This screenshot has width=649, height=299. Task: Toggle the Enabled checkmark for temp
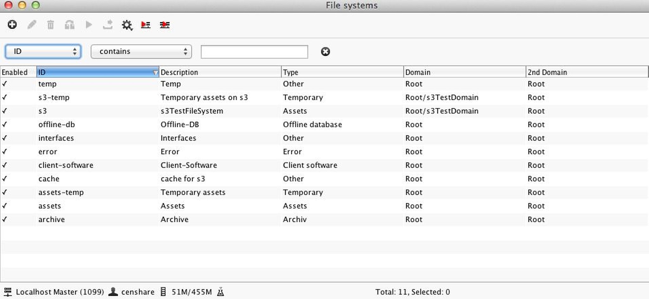pyautogui.click(x=5, y=84)
